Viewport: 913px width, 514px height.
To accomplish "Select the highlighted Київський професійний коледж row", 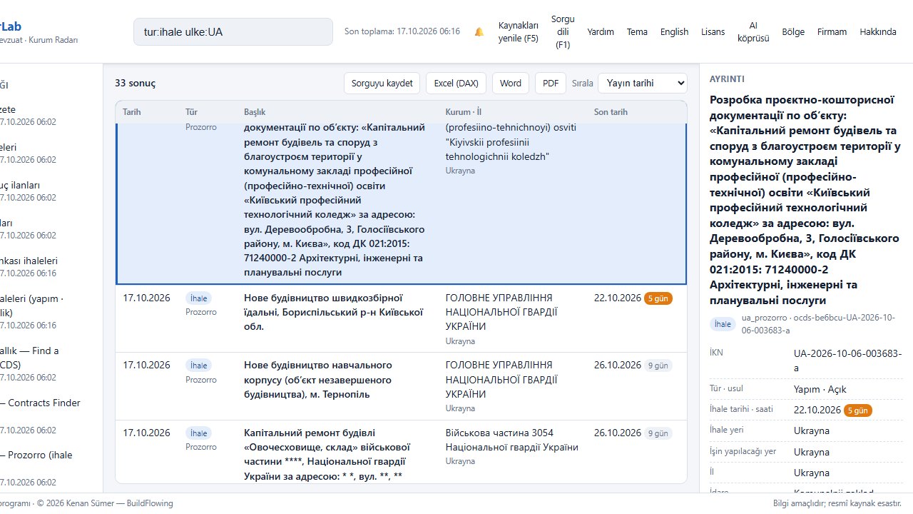I will (401, 203).
